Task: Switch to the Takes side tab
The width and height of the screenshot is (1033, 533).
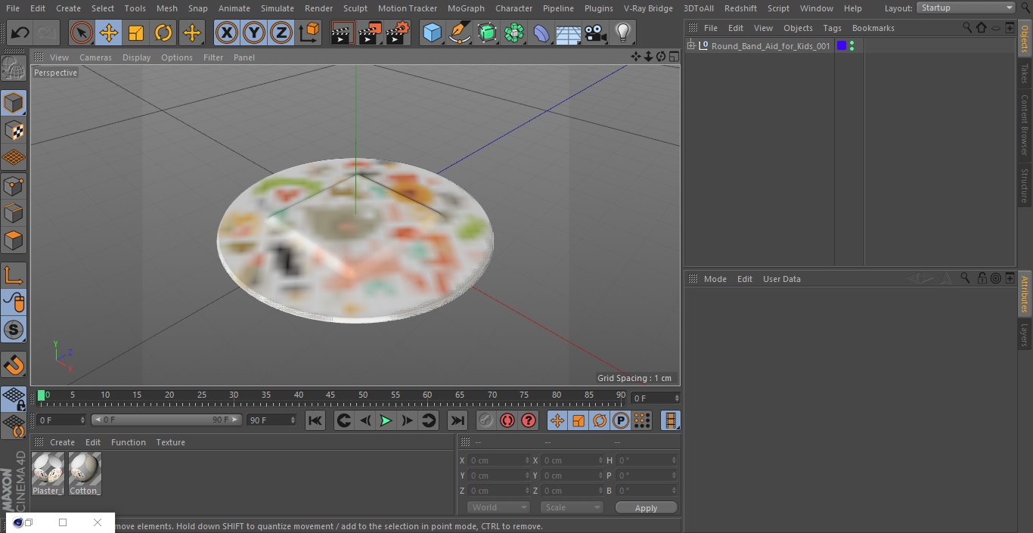Action: click(x=1025, y=73)
